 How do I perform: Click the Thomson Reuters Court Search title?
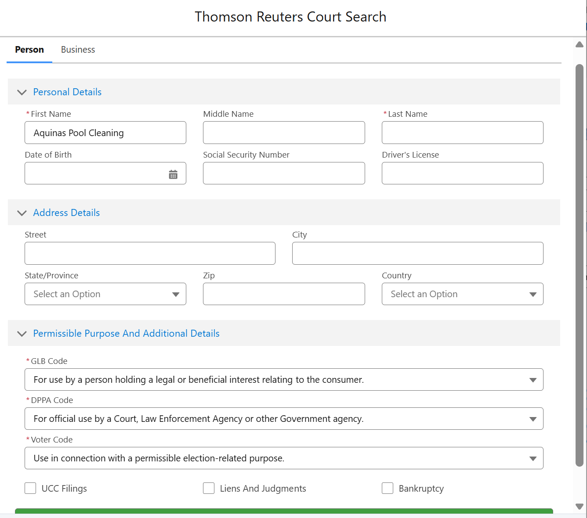coord(290,17)
